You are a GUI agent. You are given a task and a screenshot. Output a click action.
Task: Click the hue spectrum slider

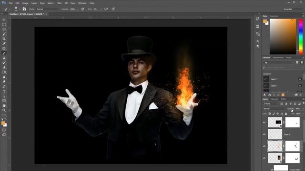click(x=301, y=37)
